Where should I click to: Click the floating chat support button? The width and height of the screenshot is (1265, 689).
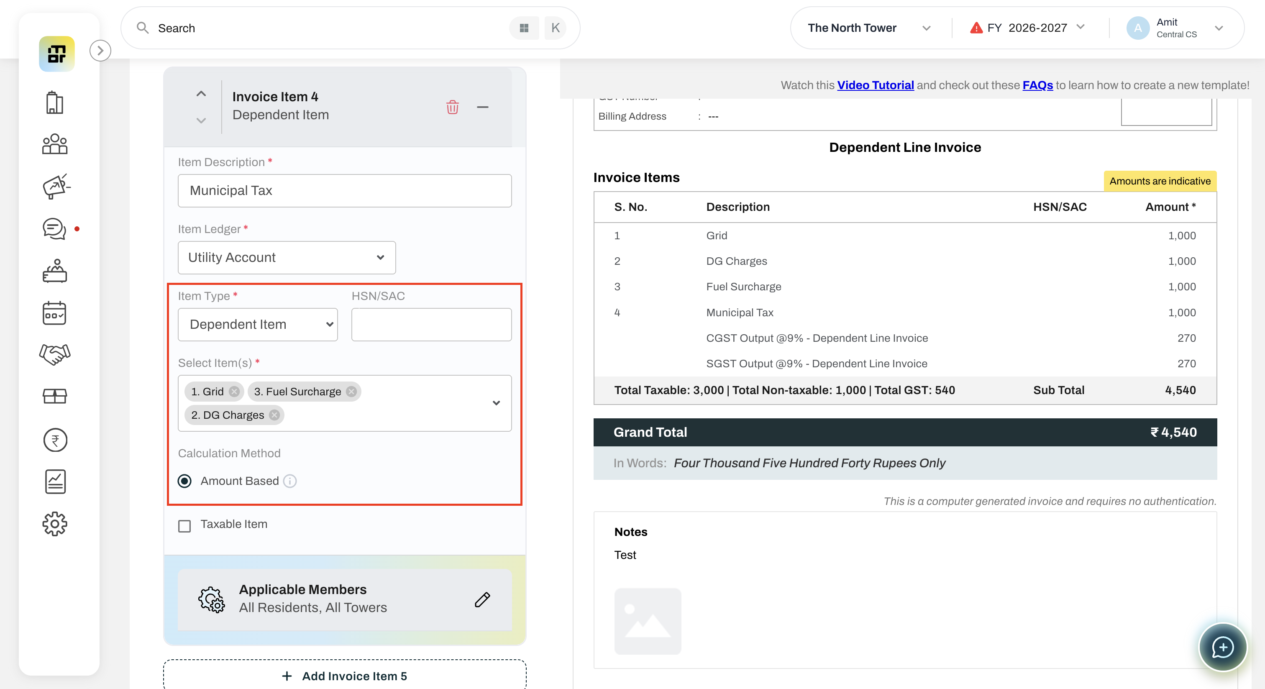coord(1222,647)
